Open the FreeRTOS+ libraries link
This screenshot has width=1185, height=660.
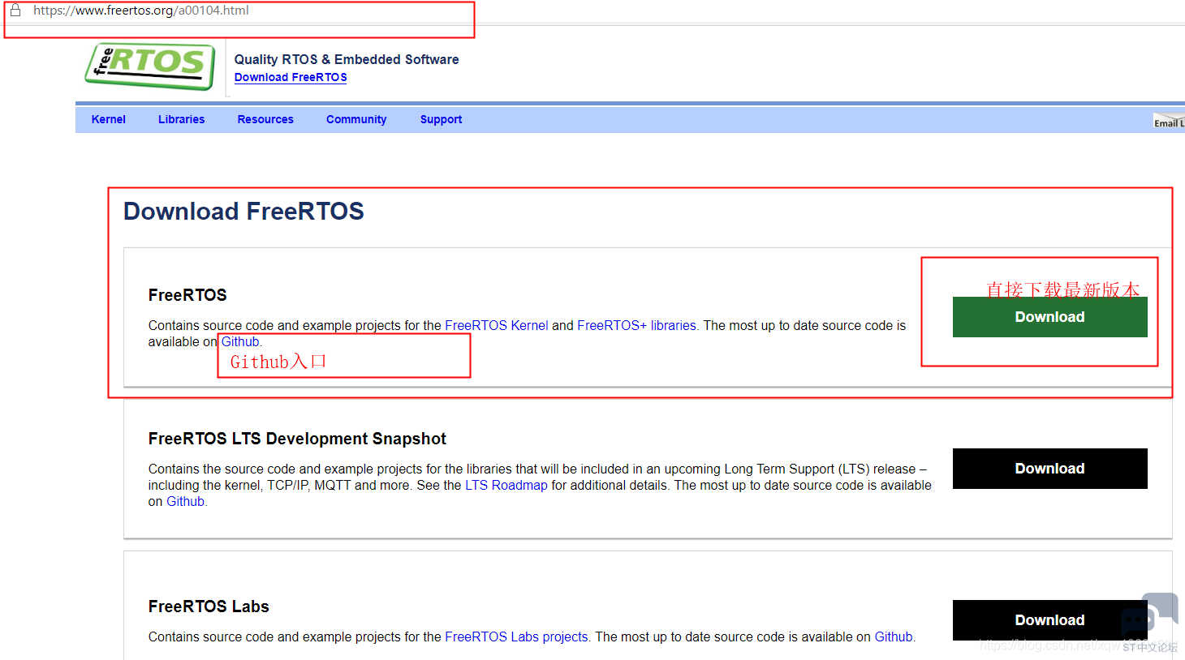click(x=636, y=325)
